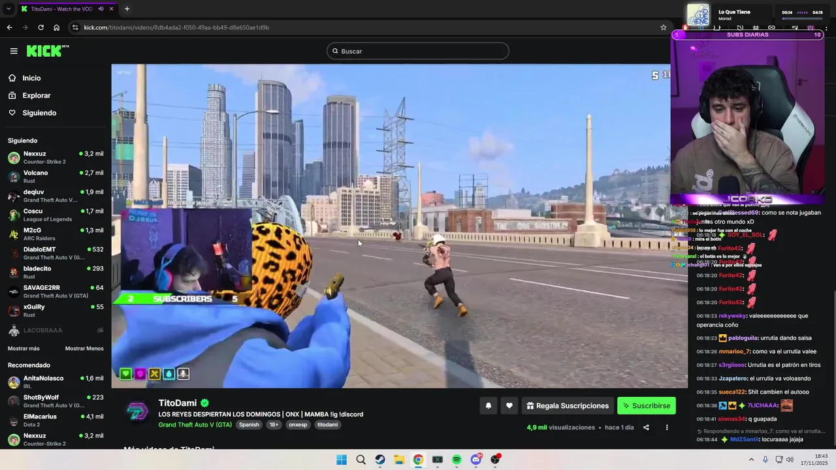The image size is (836, 470).
Task: Select the TitoDami browser tab
Action: 67,9
